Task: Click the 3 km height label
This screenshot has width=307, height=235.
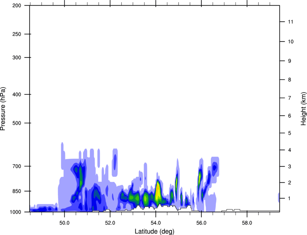Action: [x=290, y=166]
